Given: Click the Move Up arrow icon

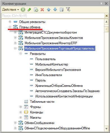Looking at the screenshot, I should click(49, 10).
